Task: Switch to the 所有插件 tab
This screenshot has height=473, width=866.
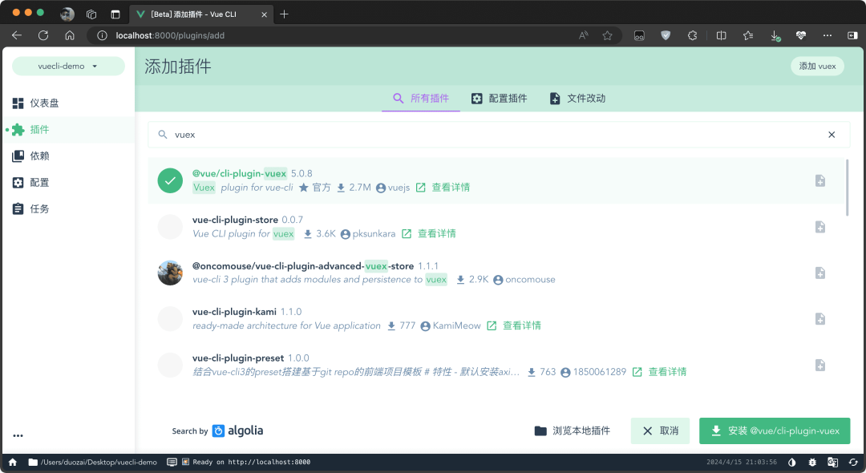Action: [x=421, y=99]
